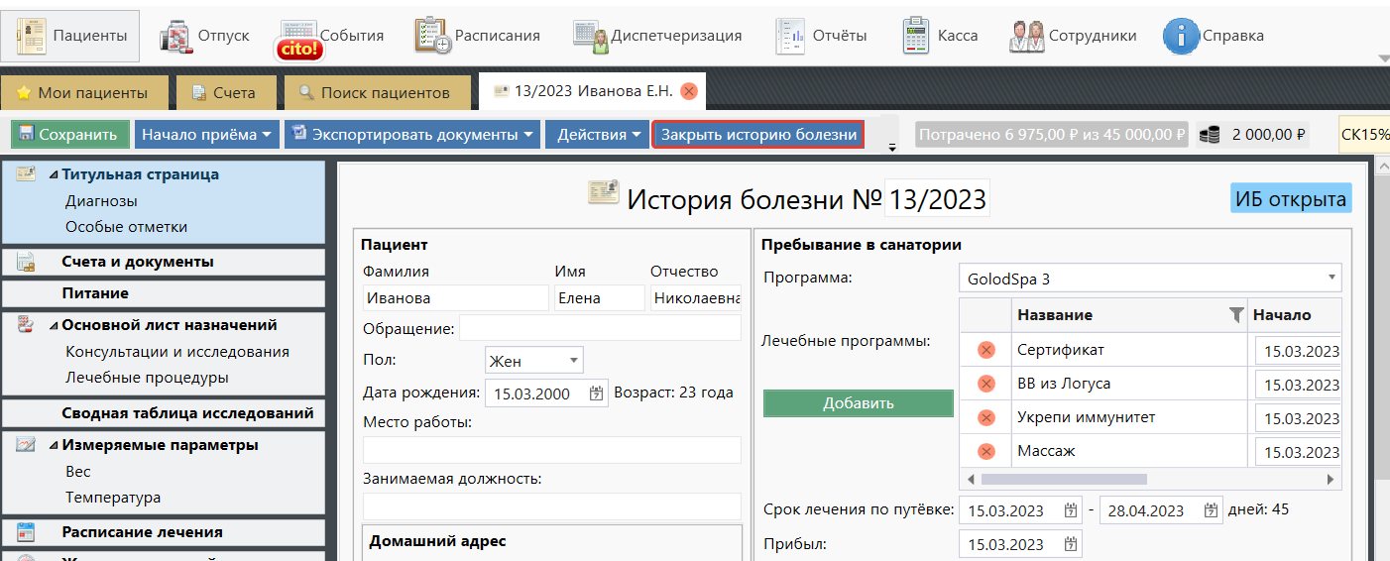Collapse the Титульная страница tree section
The height and width of the screenshot is (561, 1390).
[54, 175]
